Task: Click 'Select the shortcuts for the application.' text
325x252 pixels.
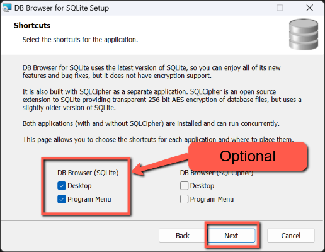Action: [x=80, y=40]
